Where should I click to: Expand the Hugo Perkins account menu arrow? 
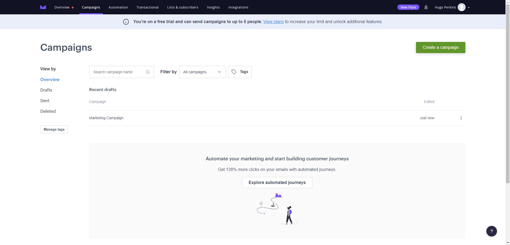click(469, 8)
